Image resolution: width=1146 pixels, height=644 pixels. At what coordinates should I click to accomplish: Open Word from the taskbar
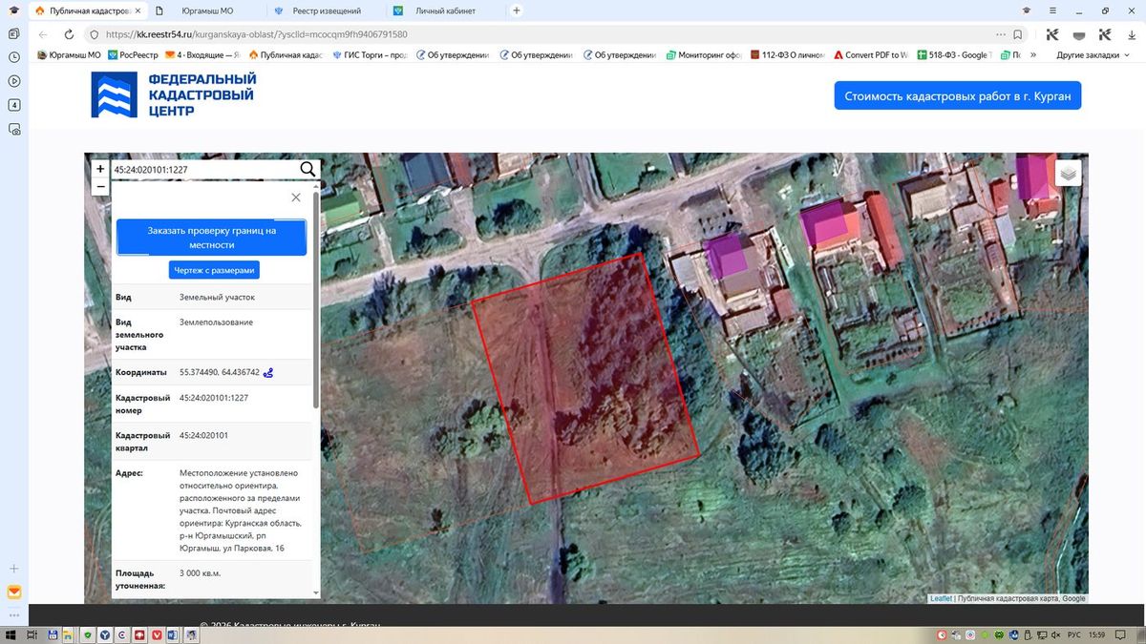174,634
